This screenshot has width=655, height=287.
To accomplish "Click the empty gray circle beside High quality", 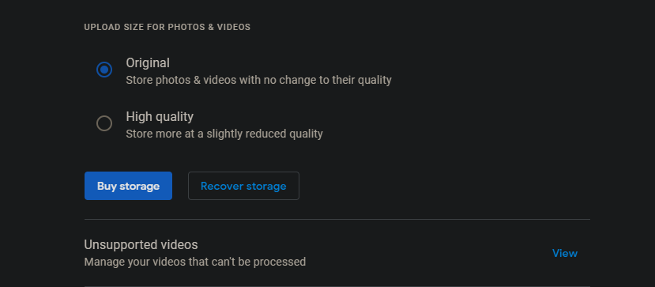I will point(104,123).
